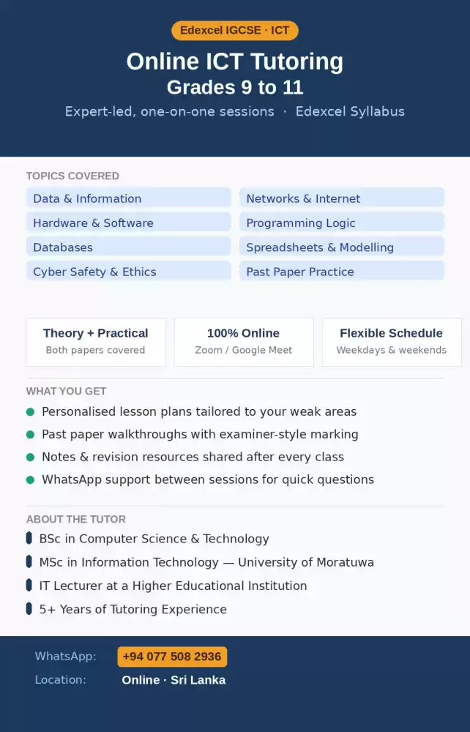Select the Data & Information topic chip

128,198
